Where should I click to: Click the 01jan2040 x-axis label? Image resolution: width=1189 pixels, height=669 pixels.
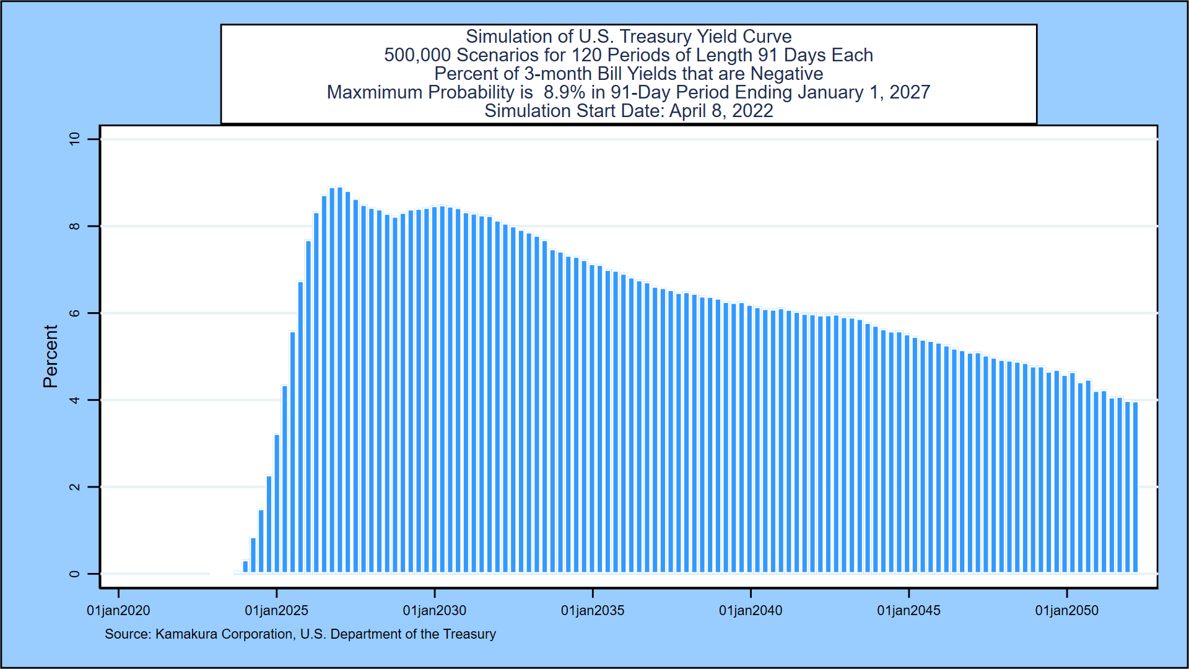751,611
